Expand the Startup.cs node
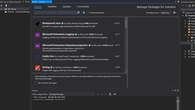The image size is (195, 110). point(185,57)
